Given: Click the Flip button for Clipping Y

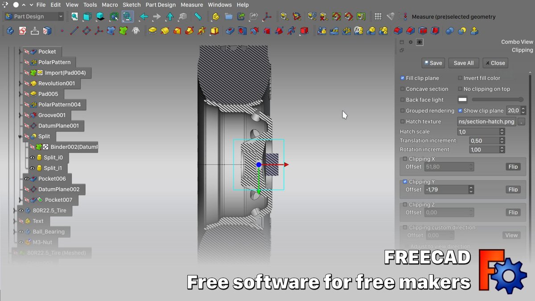Looking at the screenshot, I should click(513, 190).
